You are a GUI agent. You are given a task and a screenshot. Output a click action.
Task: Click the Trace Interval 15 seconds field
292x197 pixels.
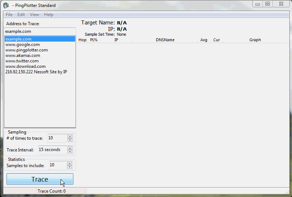53,150
